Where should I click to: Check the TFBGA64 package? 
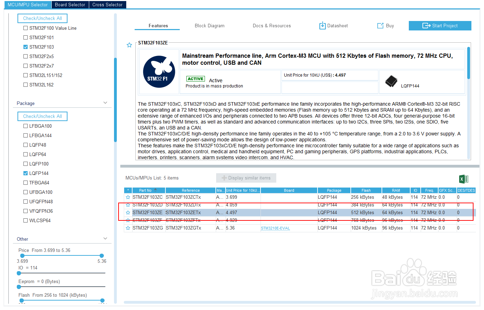point(26,183)
